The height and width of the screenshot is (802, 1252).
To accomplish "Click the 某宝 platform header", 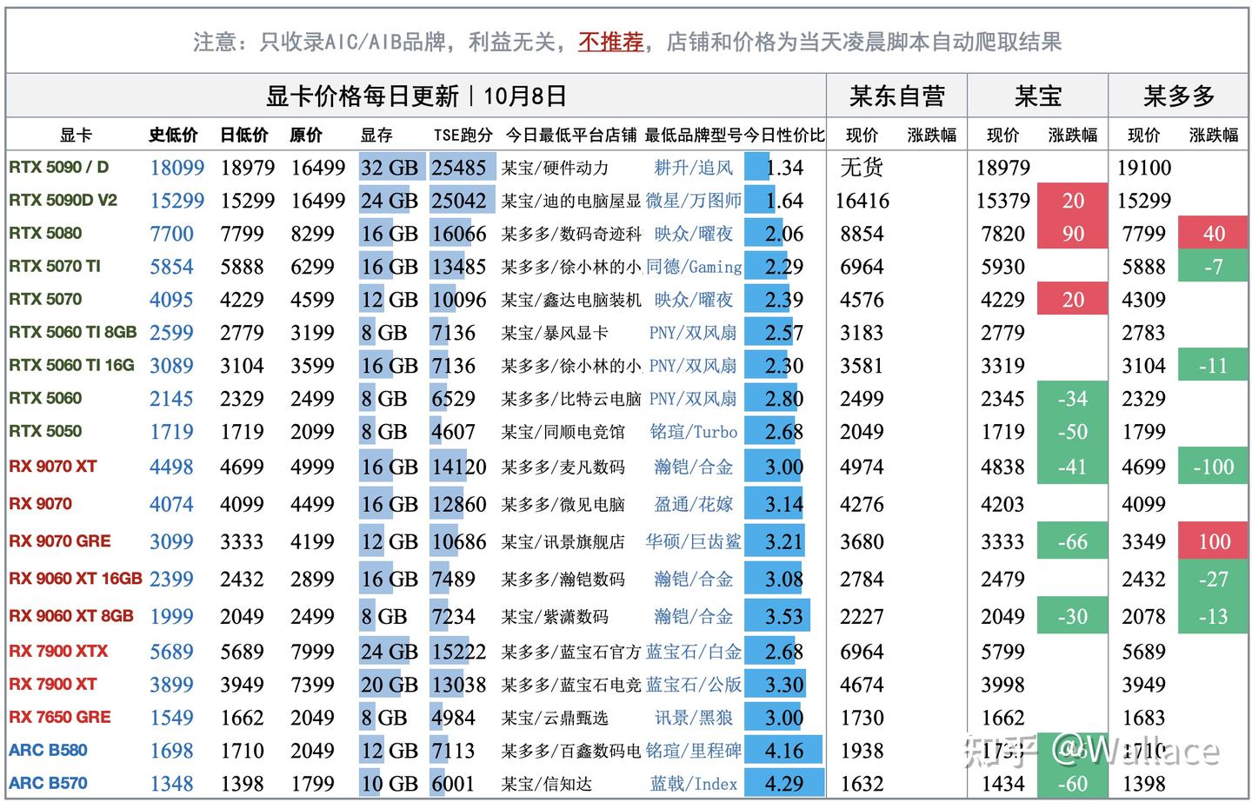I will tap(1037, 96).
